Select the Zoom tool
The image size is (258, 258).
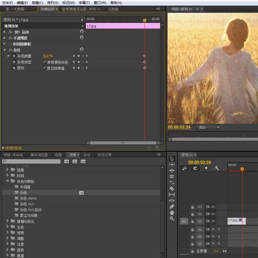click(172, 219)
